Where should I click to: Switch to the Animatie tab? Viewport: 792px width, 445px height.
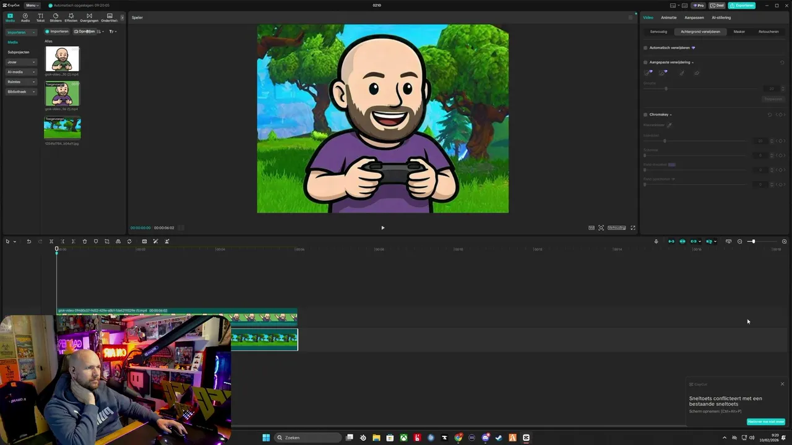[x=669, y=17]
